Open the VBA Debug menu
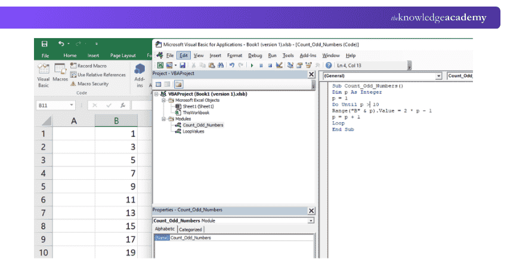Screen dimensions: 507x268 pyautogui.click(x=255, y=55)
